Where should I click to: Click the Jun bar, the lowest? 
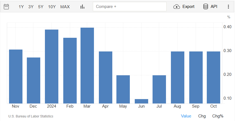pyautogui.click(x=142, y=101)
